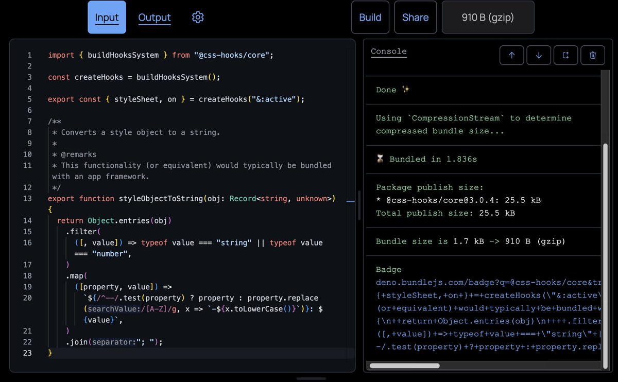Open the settings gear icon
The height and width of the screenshot is (382, 618).
[198, 17]
